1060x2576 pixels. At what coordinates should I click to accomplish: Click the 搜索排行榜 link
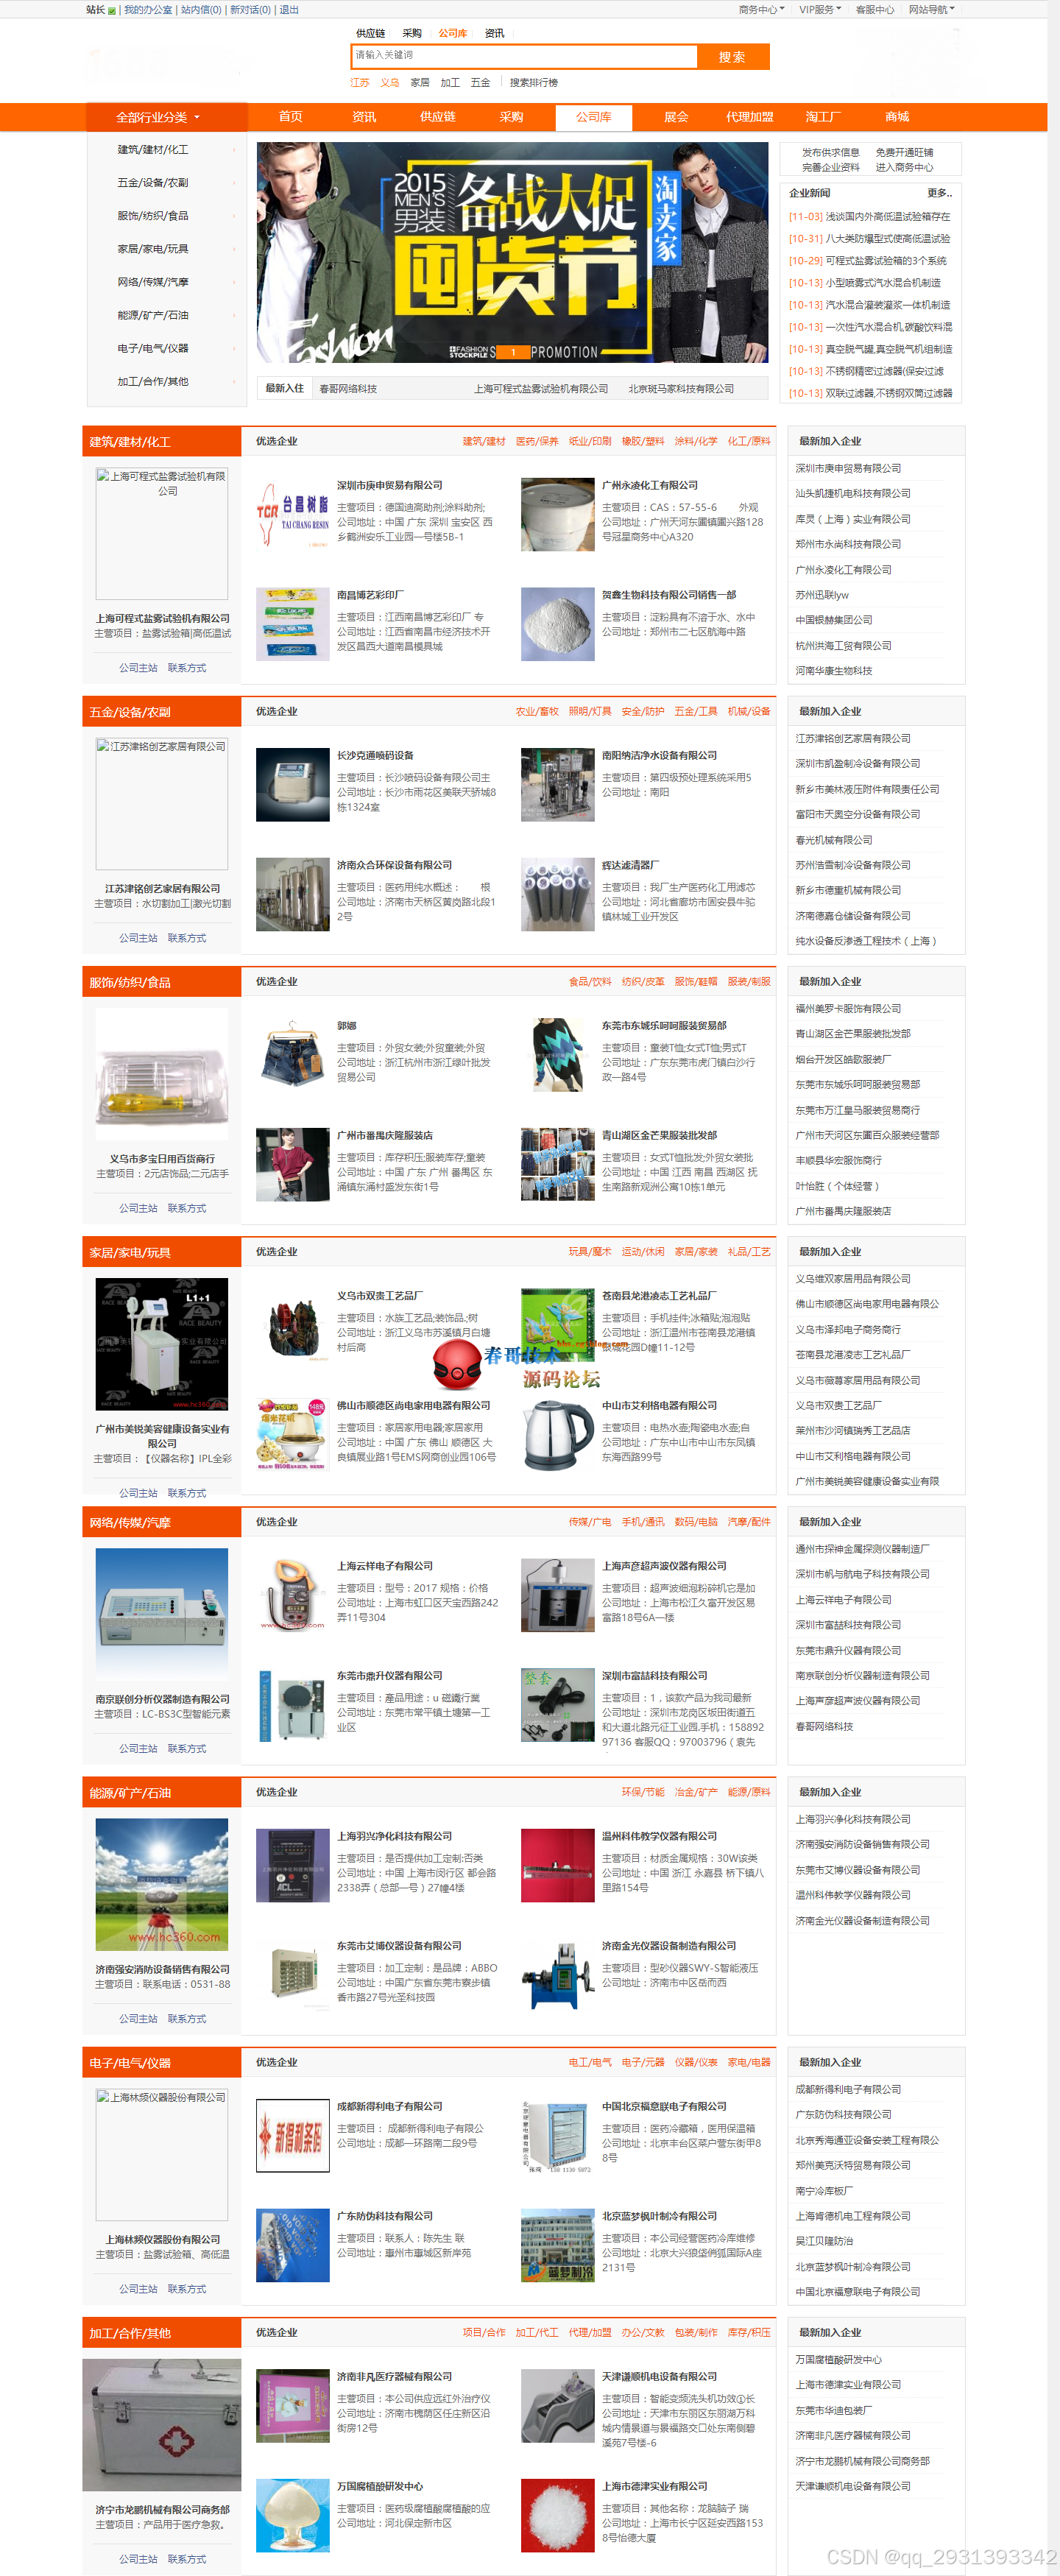pyautogui.click(x=534, y=83)
